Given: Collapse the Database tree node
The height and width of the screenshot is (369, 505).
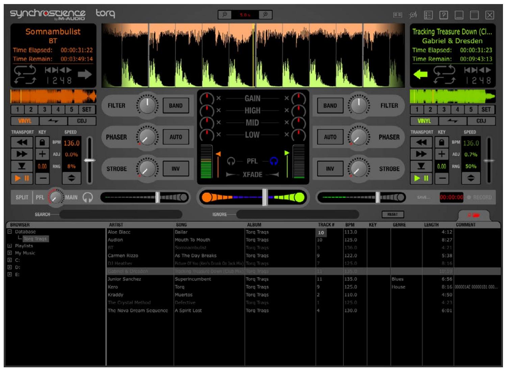Looking at the screenshot, I should pos(10,232).
